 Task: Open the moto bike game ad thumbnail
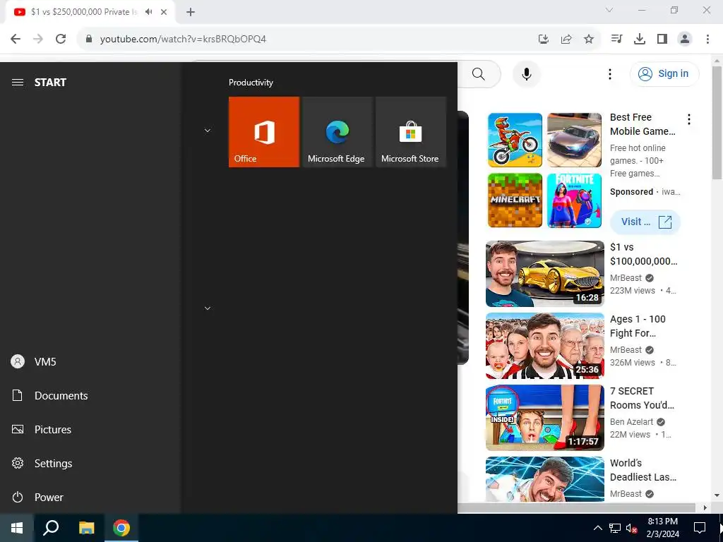tap(515, 140)
